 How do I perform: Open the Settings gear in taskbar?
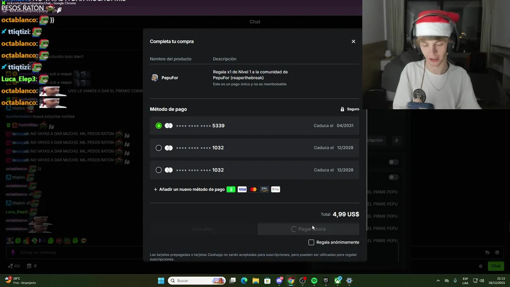coord(349,281)
